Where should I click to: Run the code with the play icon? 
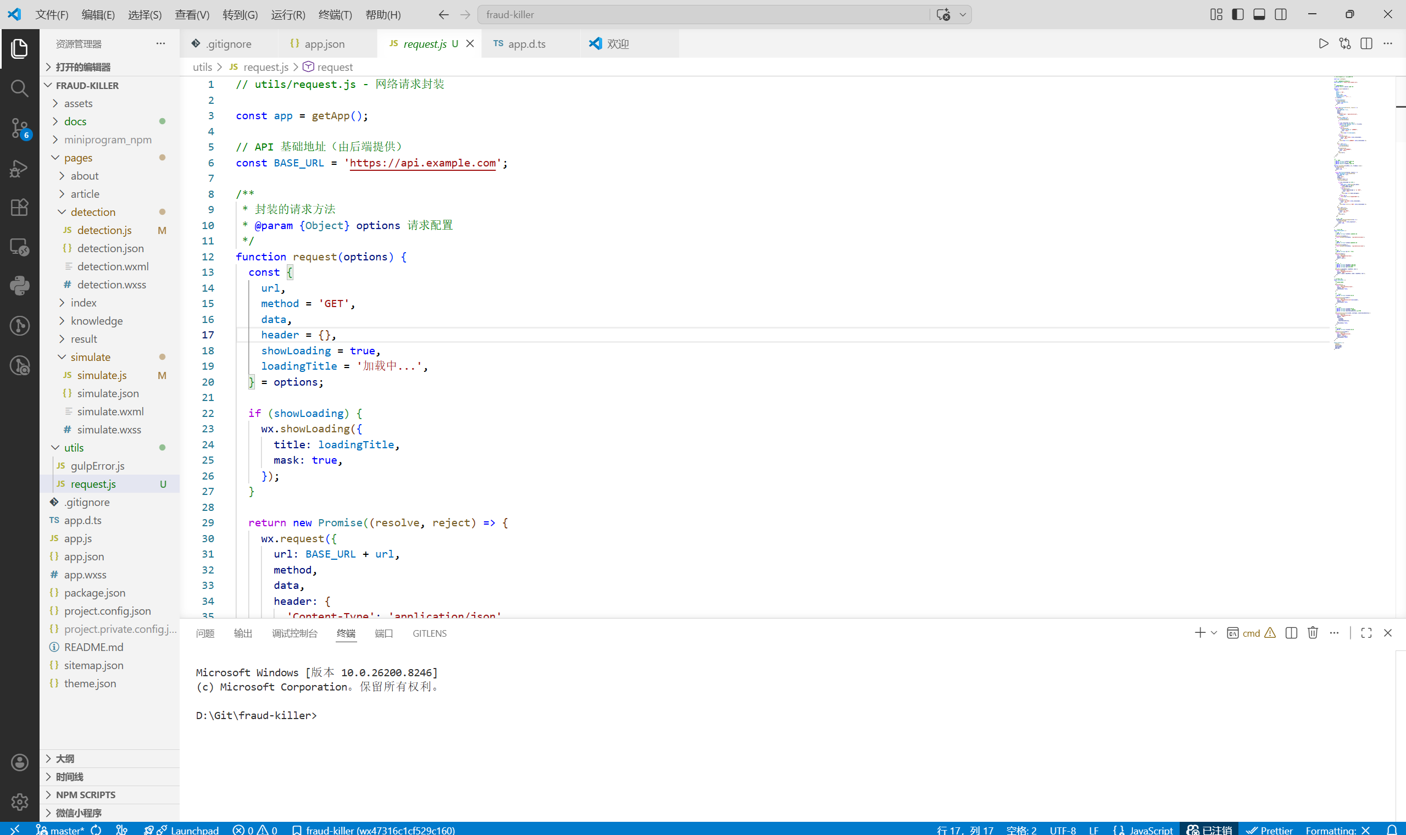click(x=1323, y=44)
